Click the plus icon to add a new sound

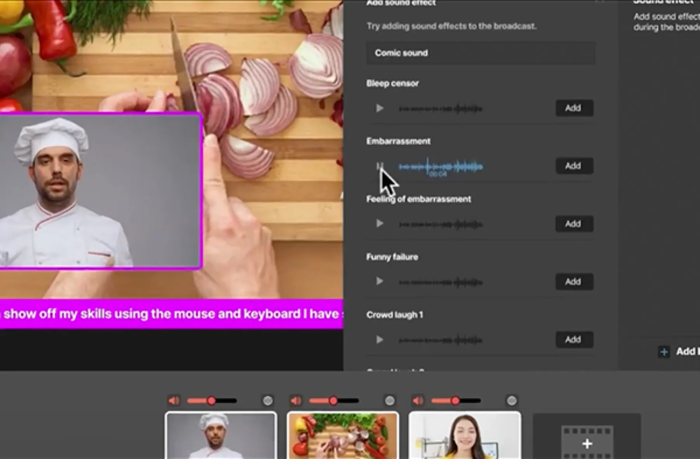(x=663, y=352)
